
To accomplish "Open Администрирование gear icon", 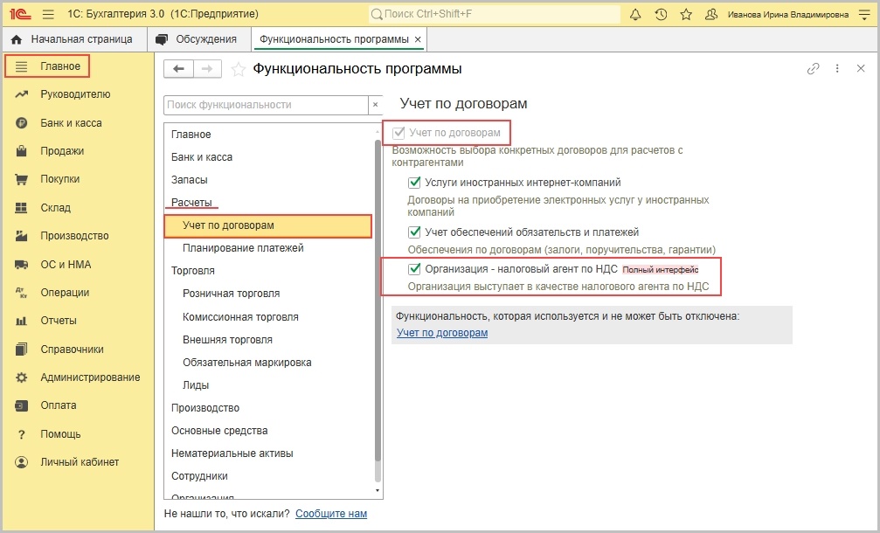I will pyautogui.click(x=21, y=377).
